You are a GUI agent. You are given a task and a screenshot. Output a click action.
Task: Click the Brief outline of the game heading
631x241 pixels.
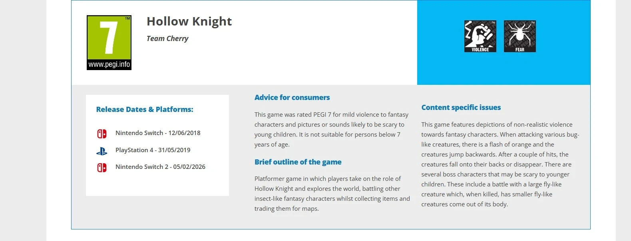[x=298, y=162]
